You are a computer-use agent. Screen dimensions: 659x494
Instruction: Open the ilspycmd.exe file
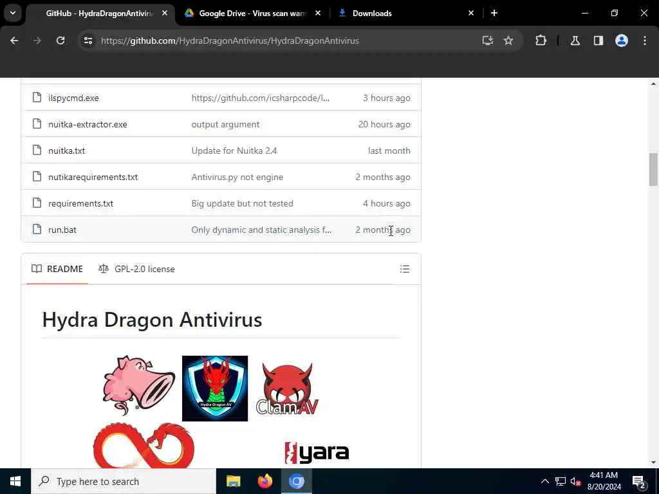point(73,98)
